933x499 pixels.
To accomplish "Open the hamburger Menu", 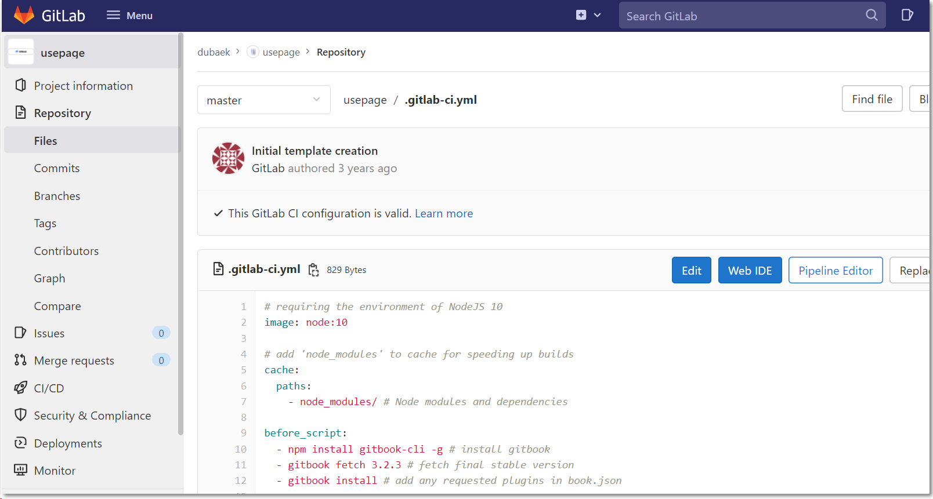I will [x=129, y=16].
